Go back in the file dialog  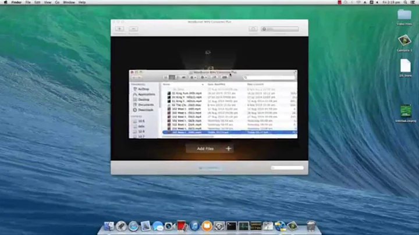(134, 77)
